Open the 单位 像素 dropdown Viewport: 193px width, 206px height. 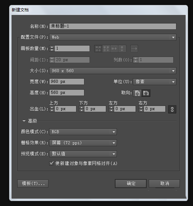(155, 82)
